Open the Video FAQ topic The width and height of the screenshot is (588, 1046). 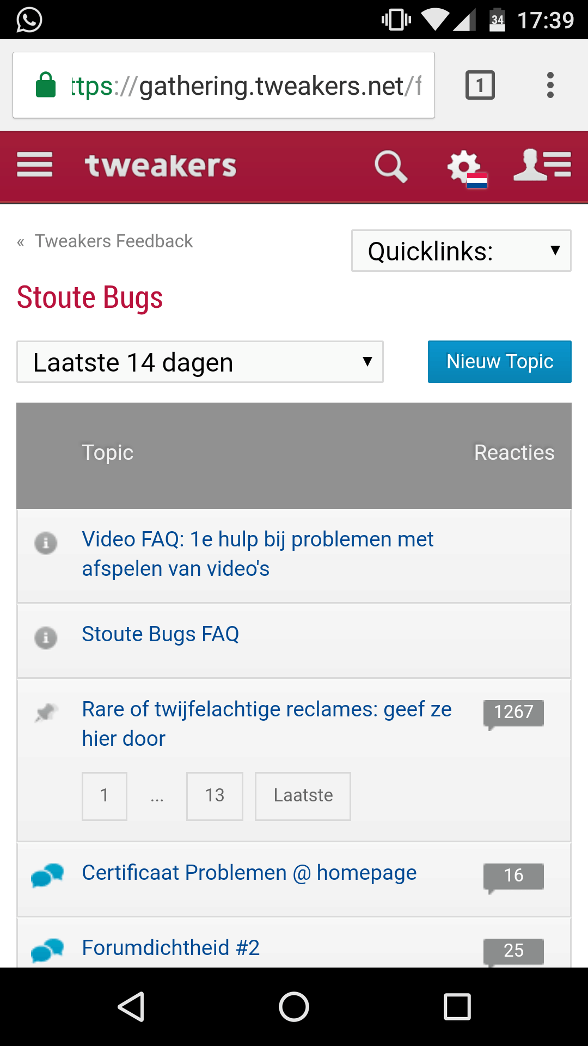click(x=257, y=554)
